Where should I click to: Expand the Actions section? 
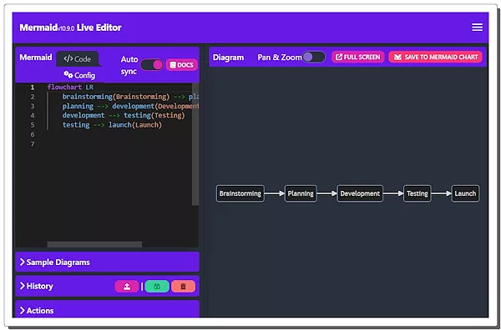(108, 309)
